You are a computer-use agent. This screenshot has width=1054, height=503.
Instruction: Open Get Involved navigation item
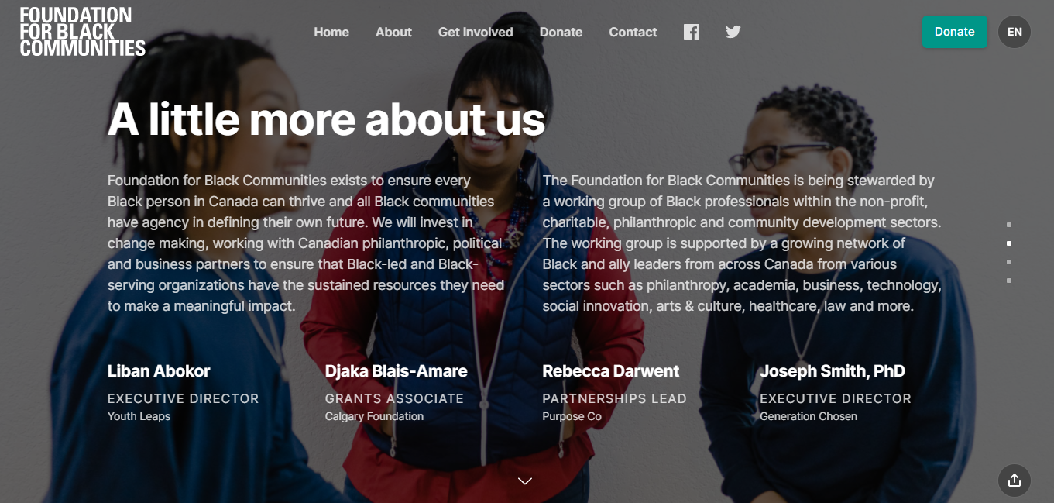476,32
